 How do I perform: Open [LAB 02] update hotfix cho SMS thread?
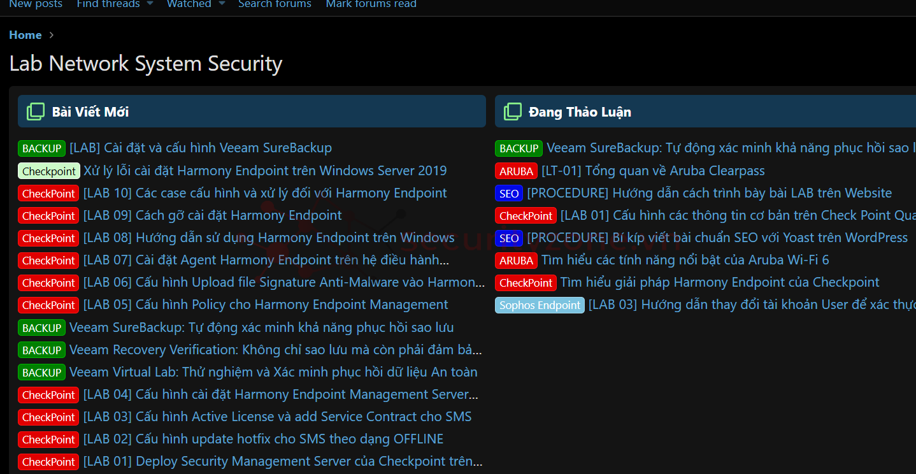(264, 439)
